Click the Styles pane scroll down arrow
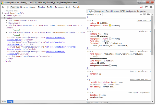Screen dimensions: 156x105 coord(152,101)
